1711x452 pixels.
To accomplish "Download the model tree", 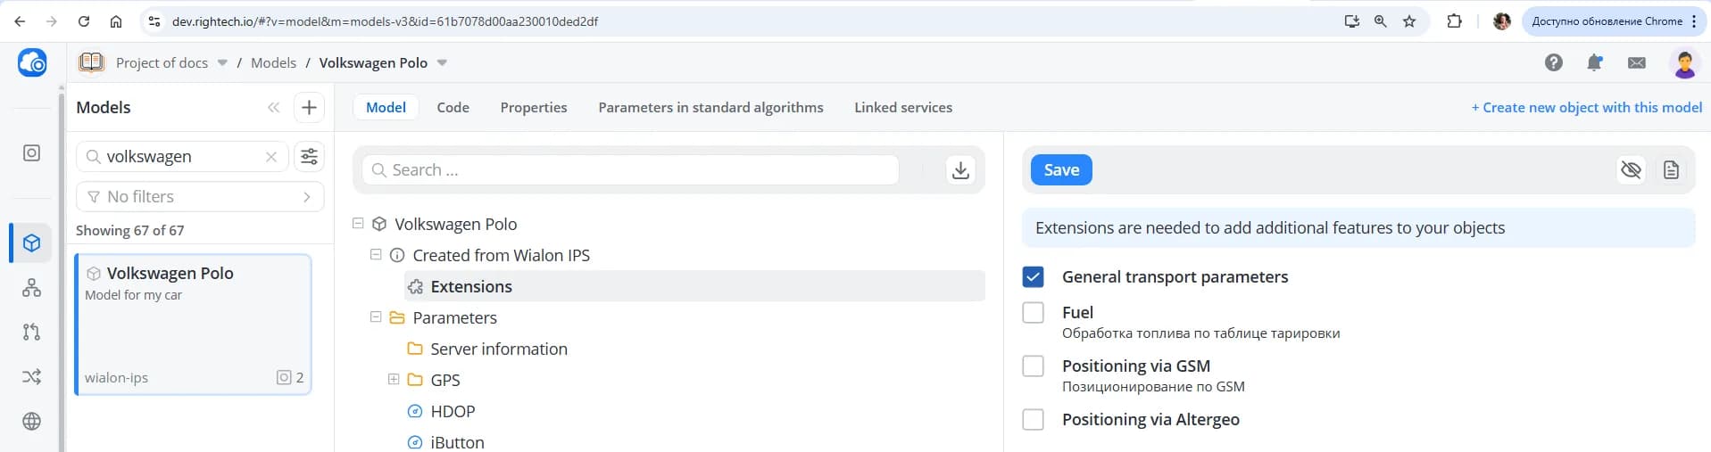I will (x=960, y=170).
